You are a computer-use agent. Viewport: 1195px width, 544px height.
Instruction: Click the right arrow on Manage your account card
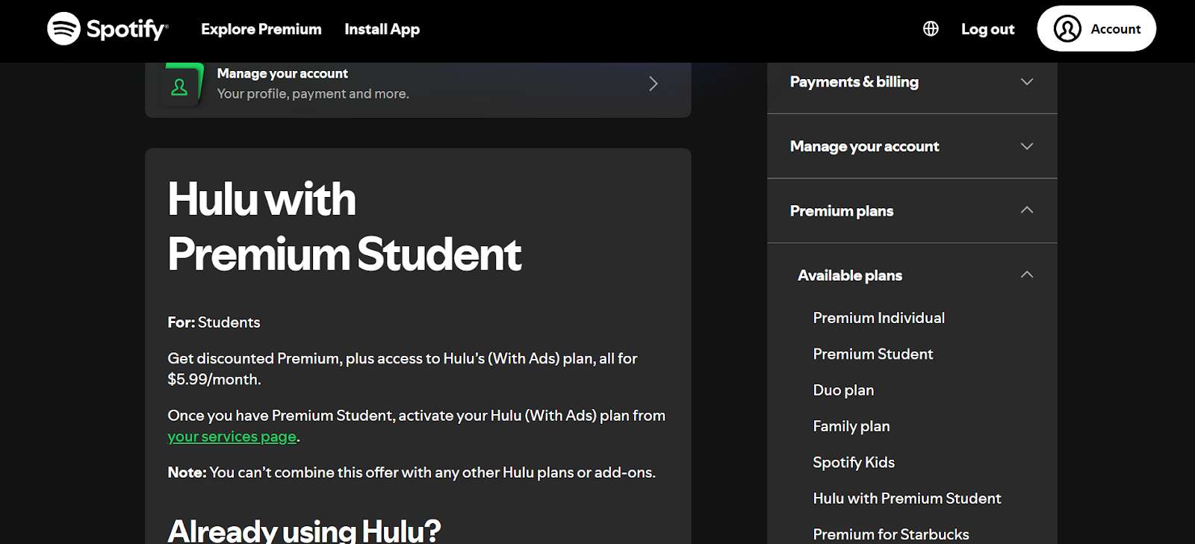tap(654, 84)
